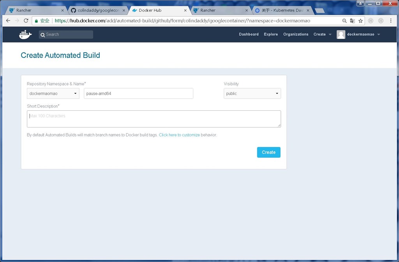
Task: Click the Docker whale logo
Action: click(x=25, y=35)
